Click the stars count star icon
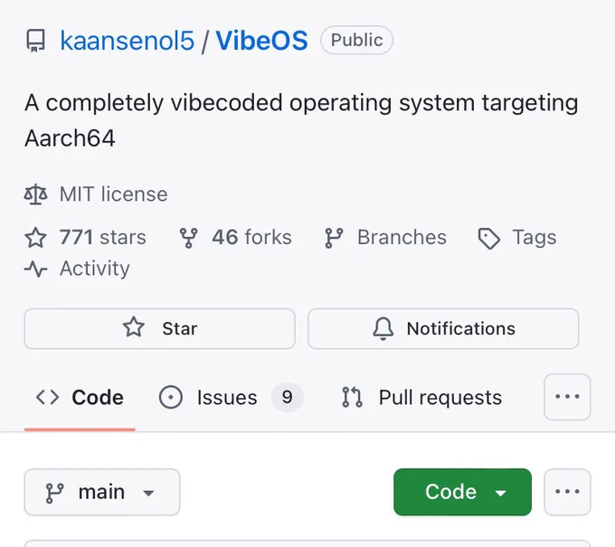 (35, 238)
